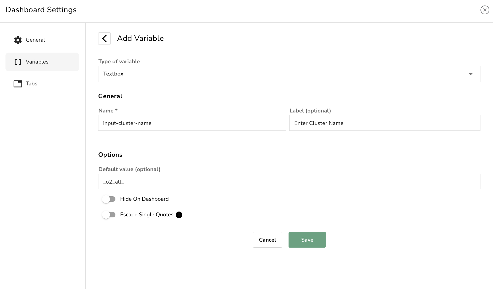The height and width of the screenshot is (289, 493).
Task: Click the Name field containing input-cluster-name
Action: [x=192, y=123]
